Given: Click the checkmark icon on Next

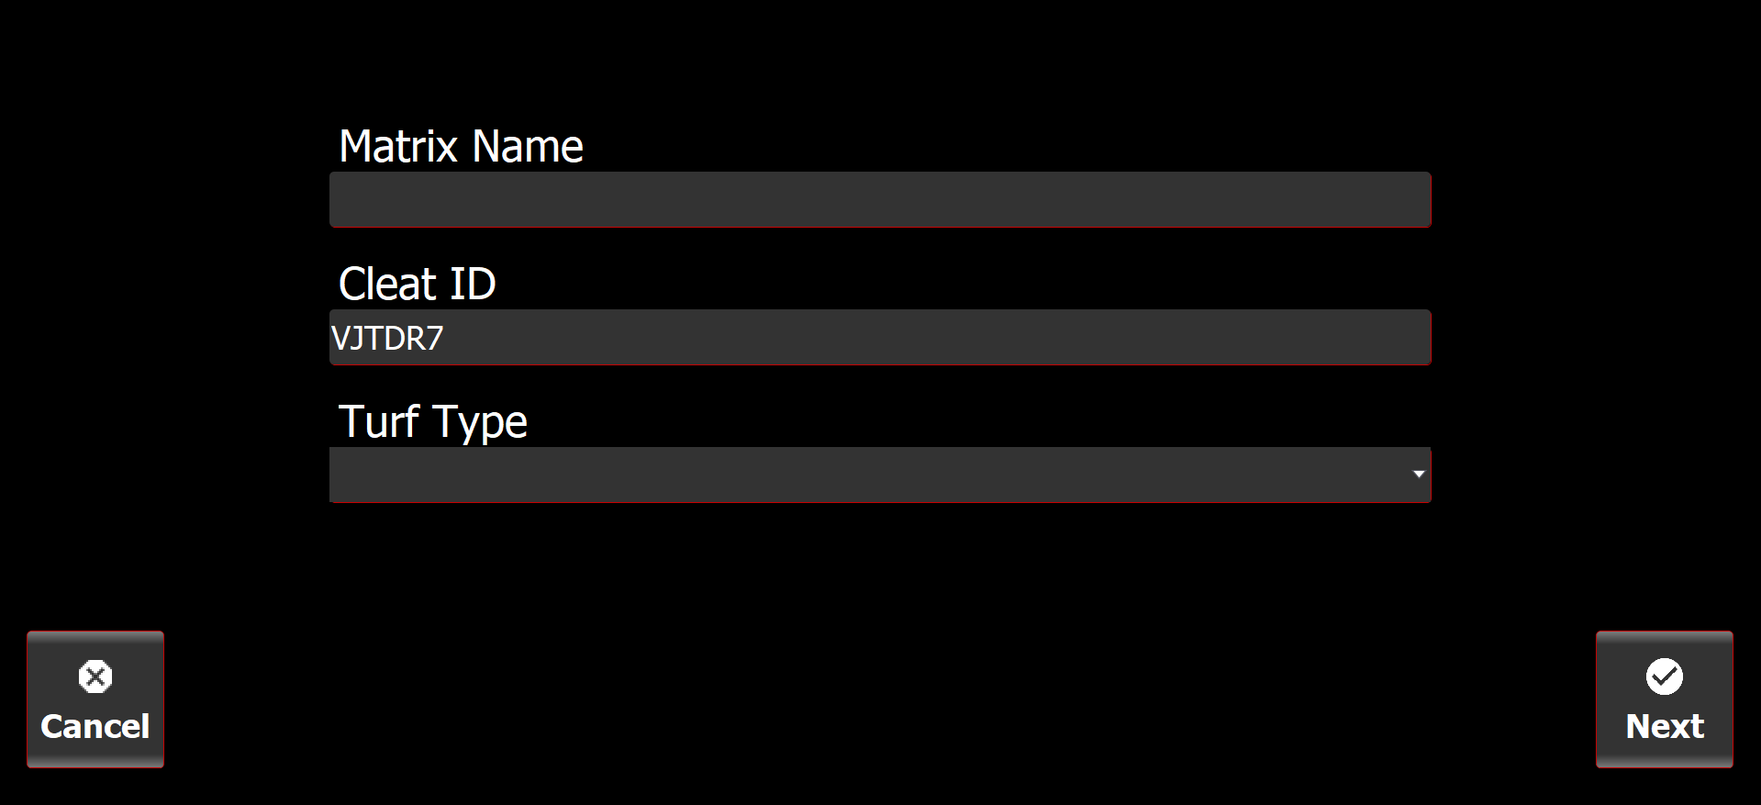Looking at the screenshot, I should pyautogui.click(x=1664, y=677).
